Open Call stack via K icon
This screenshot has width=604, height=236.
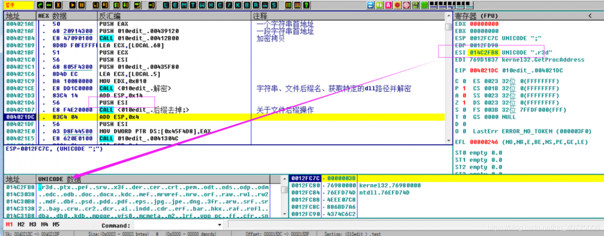pyautogui.click(x=238, y=5)
